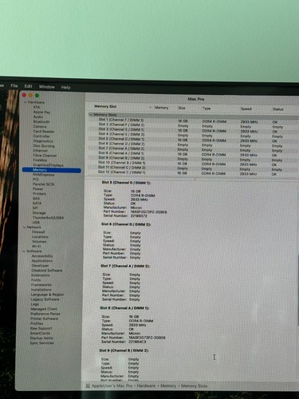
Task: Select SATA in the sidebar
Action: 37,203
